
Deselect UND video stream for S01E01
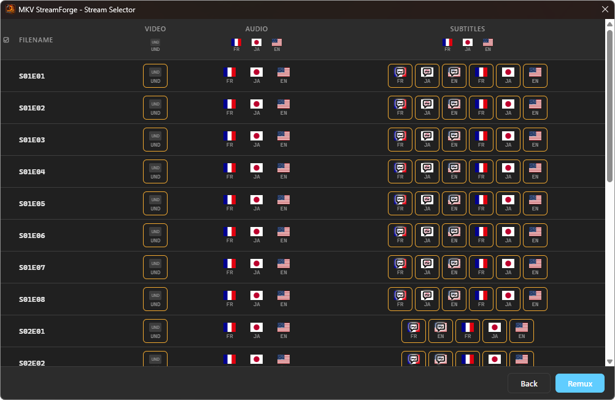pos(155,75)
